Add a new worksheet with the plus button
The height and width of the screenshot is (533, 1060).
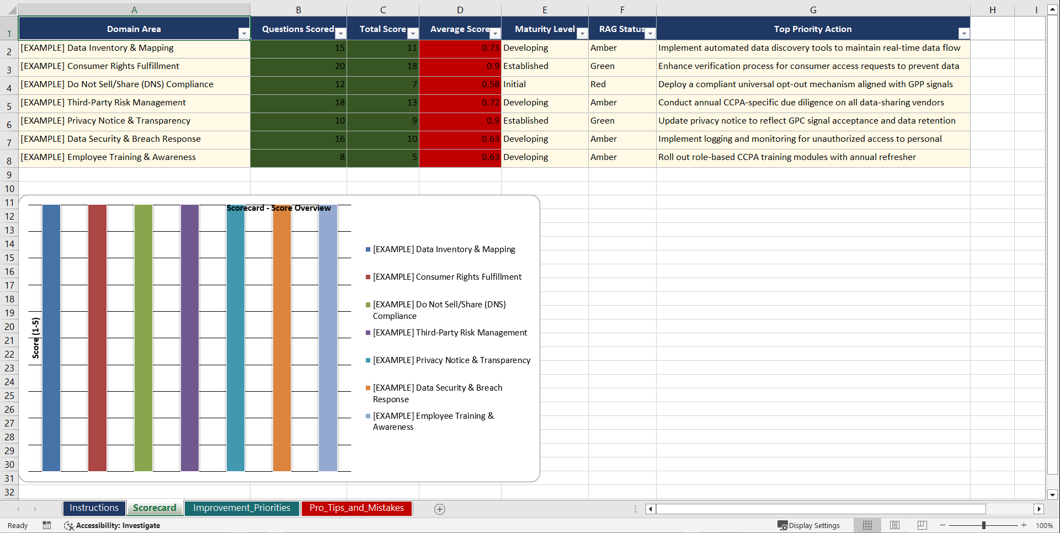click(440, 509)
